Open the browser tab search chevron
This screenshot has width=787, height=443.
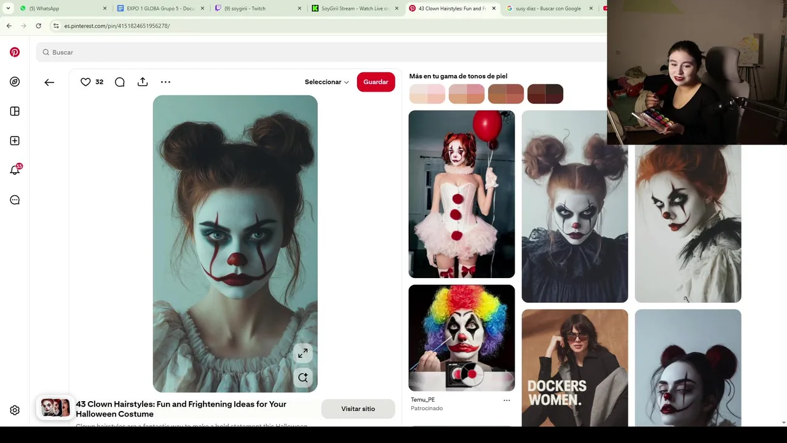[x=8, y=9]
